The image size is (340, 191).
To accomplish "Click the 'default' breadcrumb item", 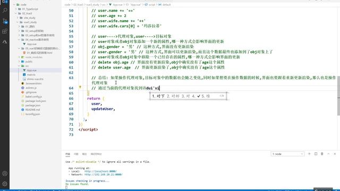I will click(x=167, y=5).
